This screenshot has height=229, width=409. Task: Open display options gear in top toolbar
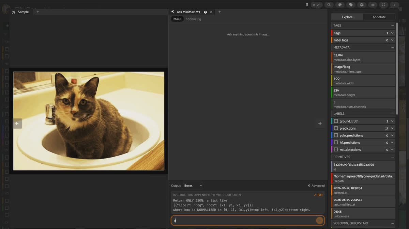(362, 5)
